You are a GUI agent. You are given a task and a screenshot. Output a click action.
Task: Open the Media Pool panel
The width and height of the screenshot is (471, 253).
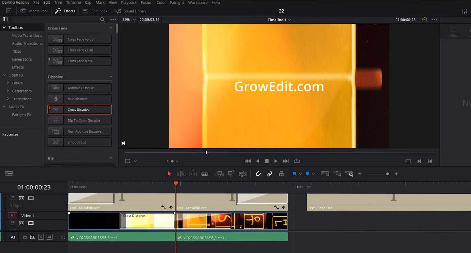point(34,11)
